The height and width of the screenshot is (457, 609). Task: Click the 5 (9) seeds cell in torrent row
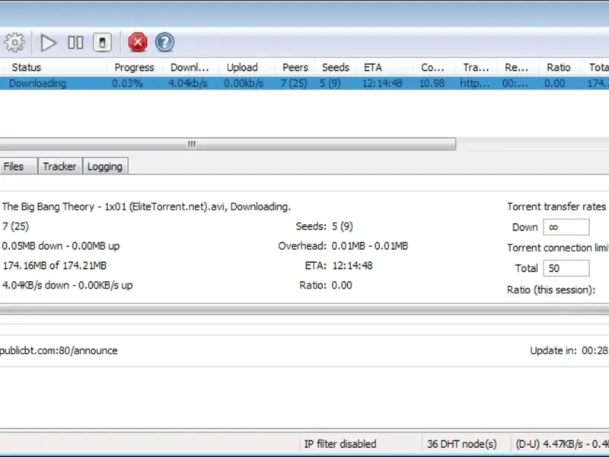click(x=330, y=83)
